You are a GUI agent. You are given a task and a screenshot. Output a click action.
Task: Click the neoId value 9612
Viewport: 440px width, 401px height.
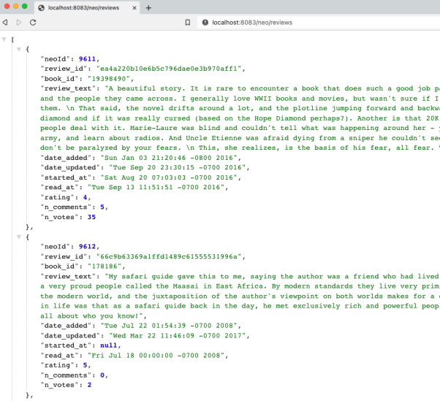point(87,246)
